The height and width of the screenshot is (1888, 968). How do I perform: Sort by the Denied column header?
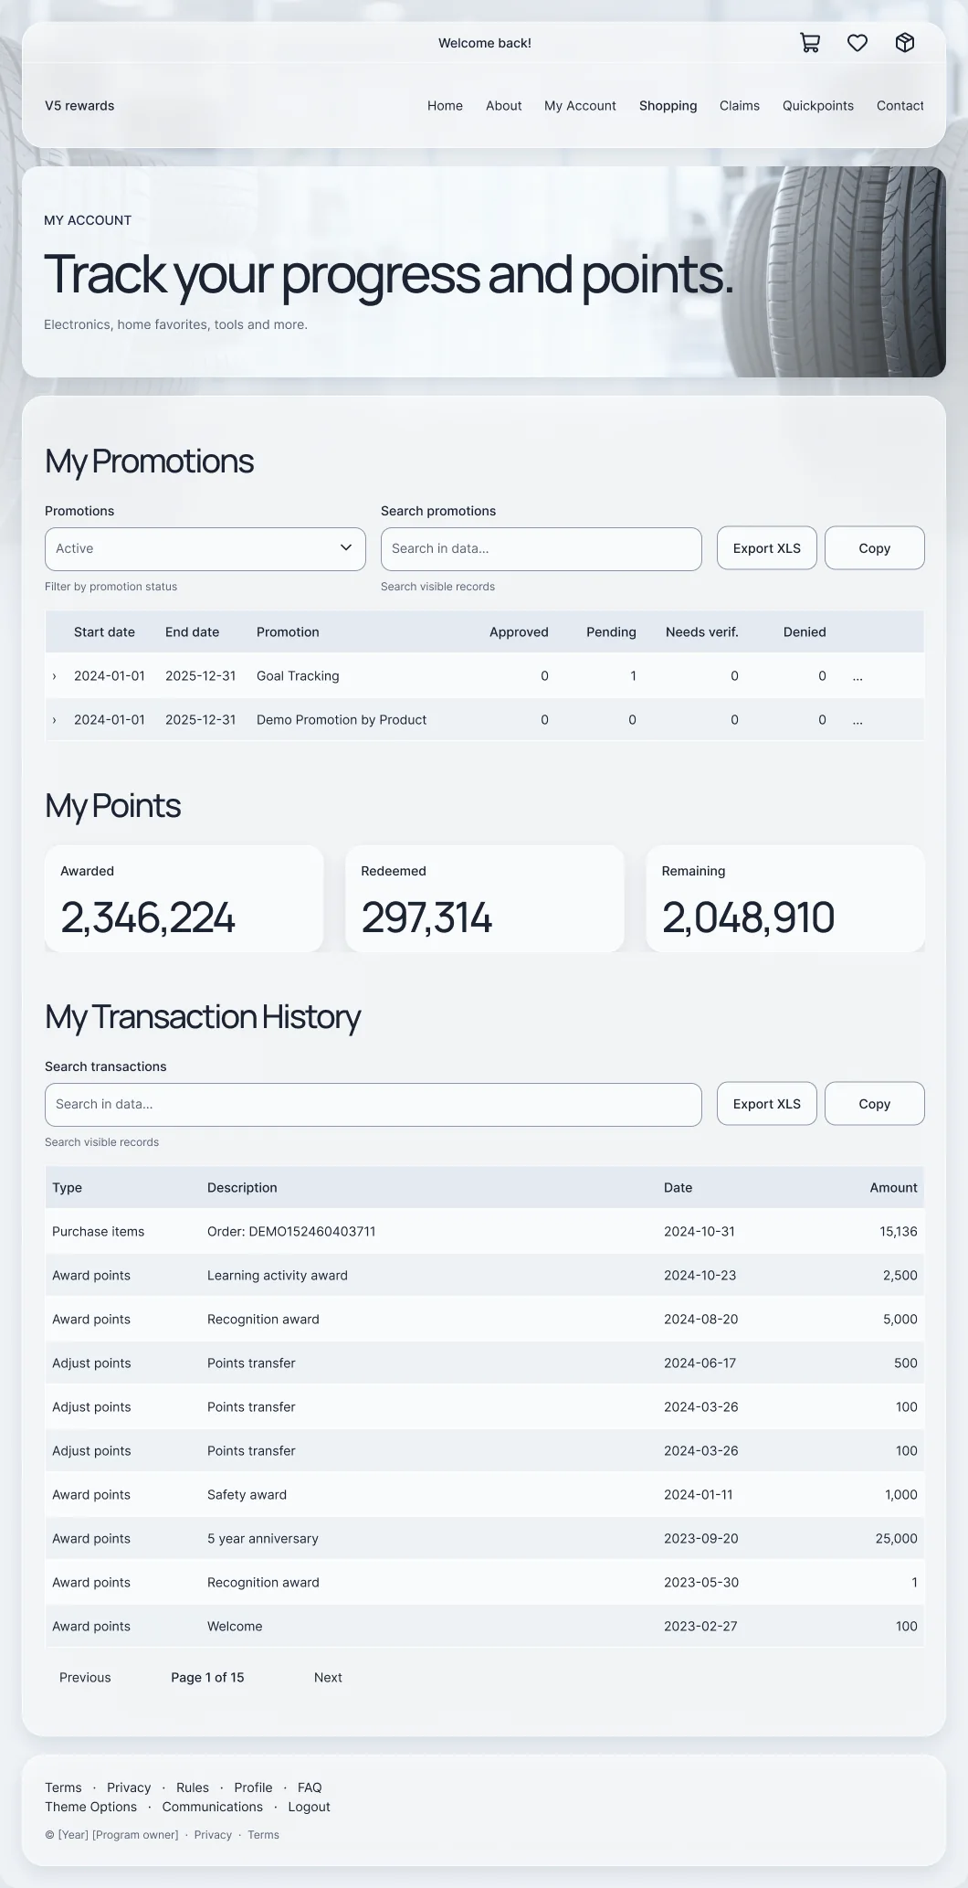click(805, 632)
